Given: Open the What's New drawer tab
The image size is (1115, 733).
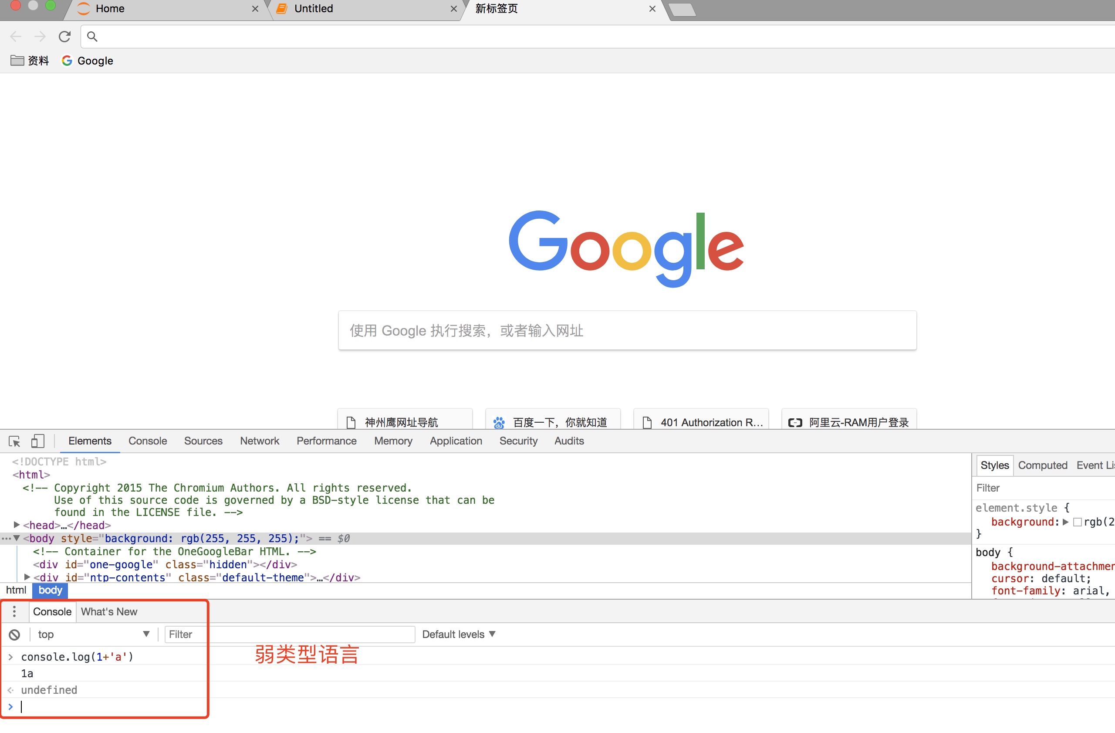Looking at the screenshot, I should [x=109, y=611].
